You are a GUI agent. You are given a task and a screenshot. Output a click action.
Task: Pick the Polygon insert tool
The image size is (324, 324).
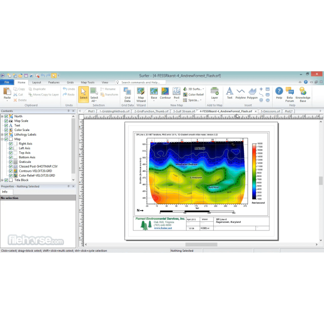pos(252,93)
